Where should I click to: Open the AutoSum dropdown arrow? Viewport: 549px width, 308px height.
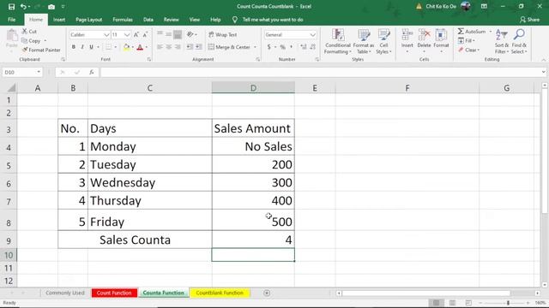click(x=490, y=32)
